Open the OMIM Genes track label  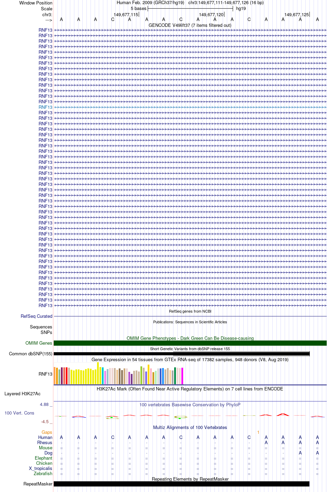coord(39,343)
